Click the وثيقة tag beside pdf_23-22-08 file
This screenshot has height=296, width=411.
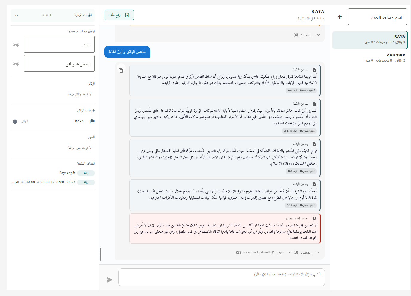click(x=86, y=182)
